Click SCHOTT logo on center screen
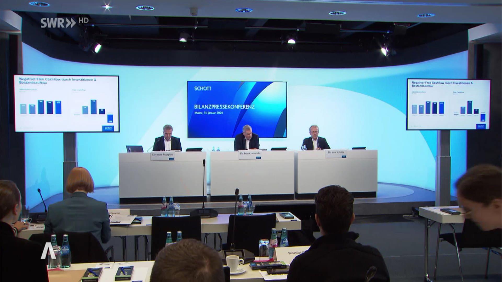 pos(203,89)
